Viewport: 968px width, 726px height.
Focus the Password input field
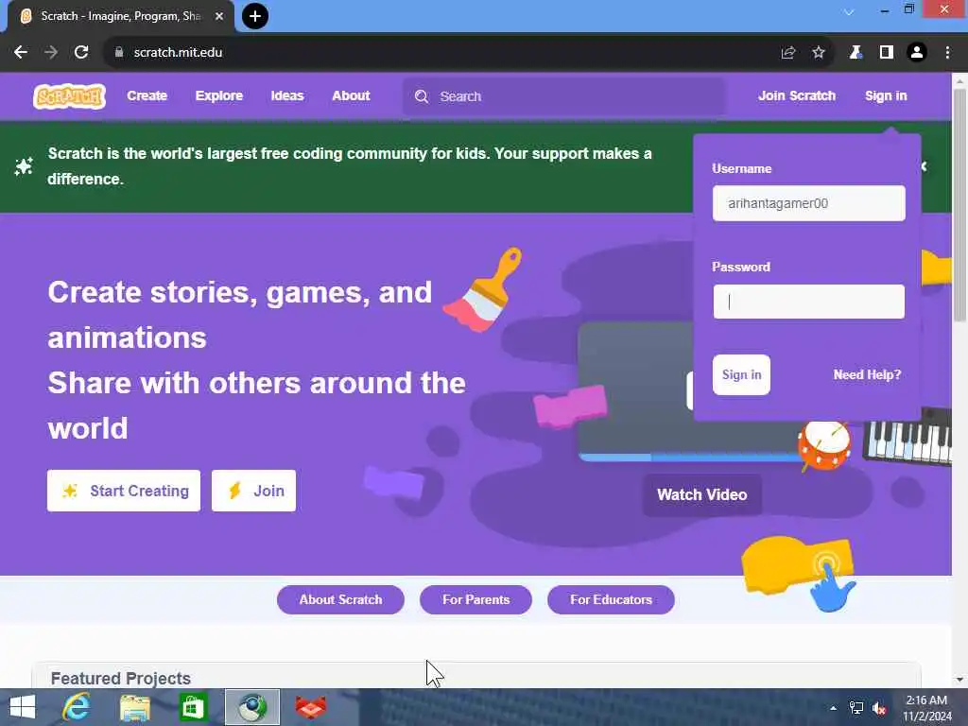809,302
